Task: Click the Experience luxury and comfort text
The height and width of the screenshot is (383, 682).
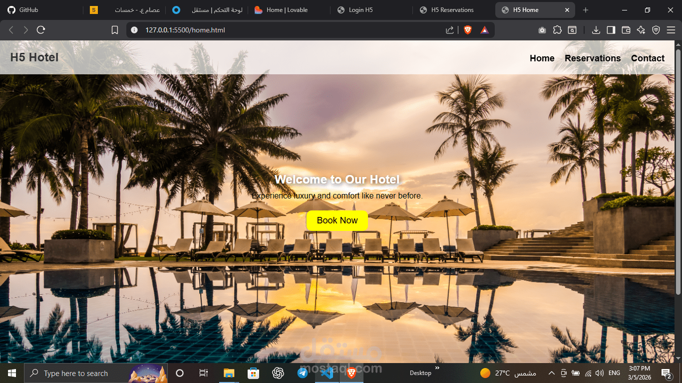Action: tap(337, 196)
